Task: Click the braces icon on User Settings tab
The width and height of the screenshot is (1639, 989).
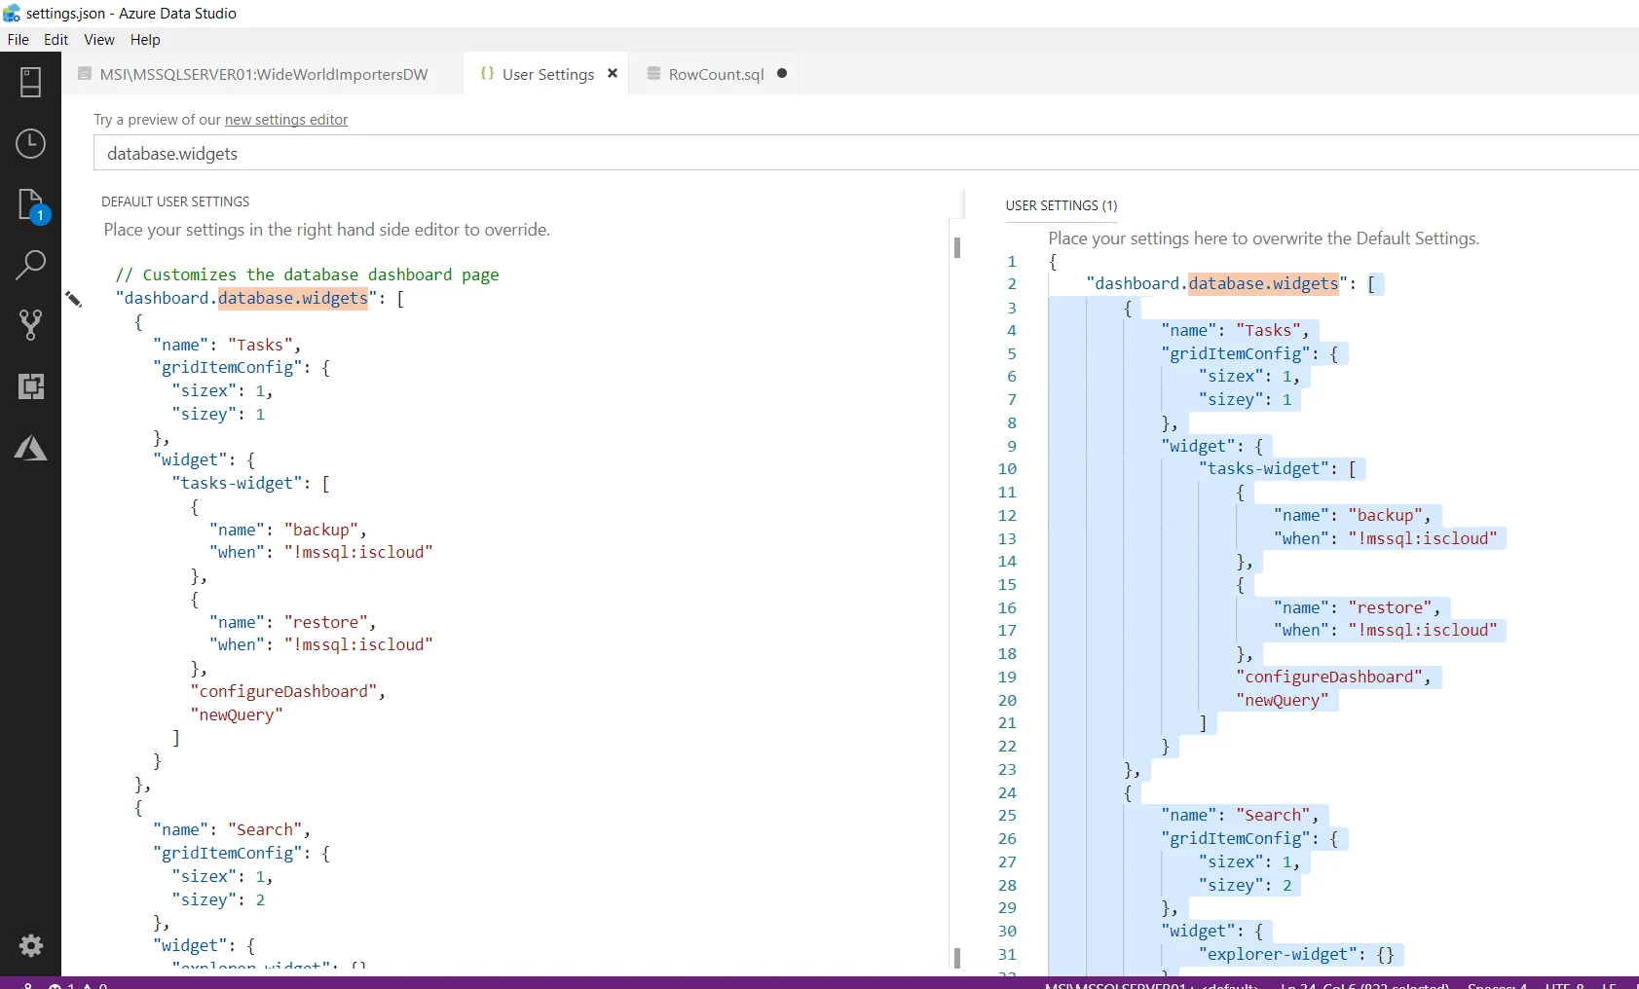Action: pyautogui.click(x=487, y=73)
